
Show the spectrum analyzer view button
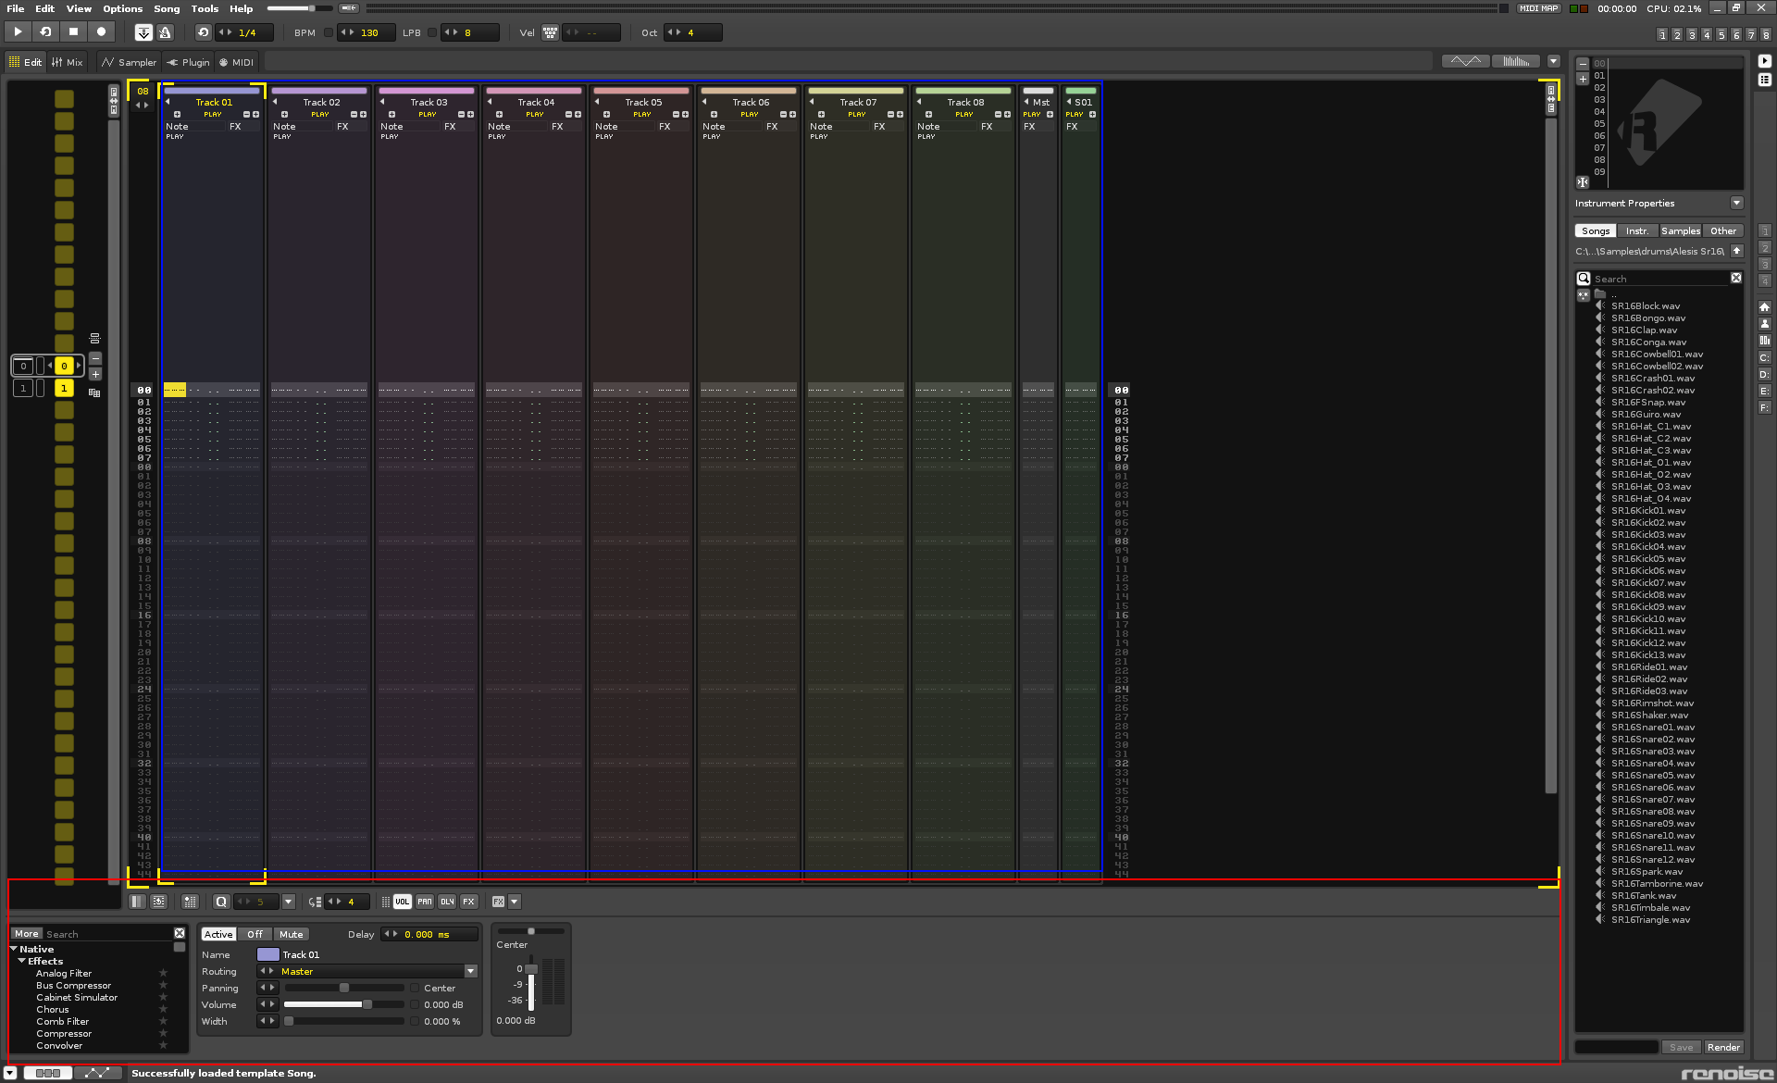(1516, 61)
